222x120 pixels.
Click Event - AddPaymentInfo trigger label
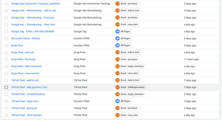[x=133, y=87]
